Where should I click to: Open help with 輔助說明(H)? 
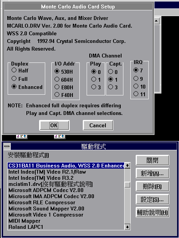click(x=153, y=212)
